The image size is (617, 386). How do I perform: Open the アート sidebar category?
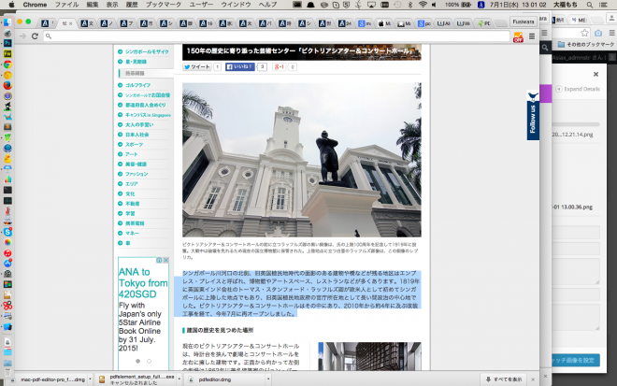132,154
